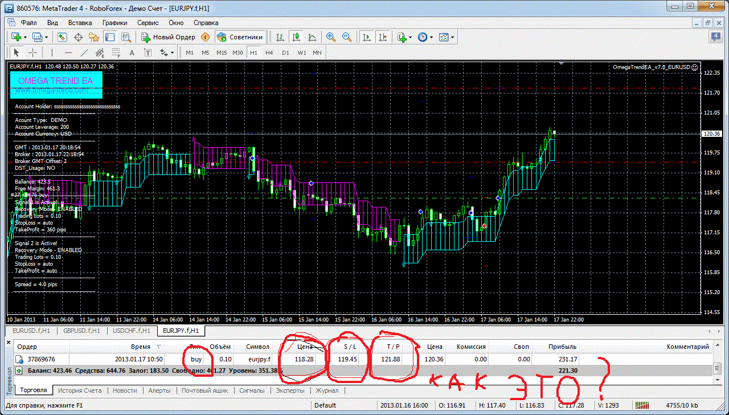729x415 pixels.
Task: Select order number 37869676
Action: [41, 360]
